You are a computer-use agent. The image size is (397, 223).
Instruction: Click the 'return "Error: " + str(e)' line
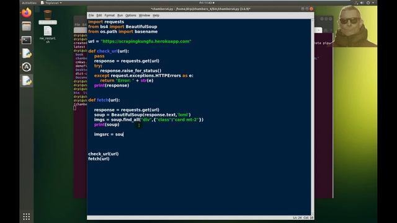click(127, 81)
